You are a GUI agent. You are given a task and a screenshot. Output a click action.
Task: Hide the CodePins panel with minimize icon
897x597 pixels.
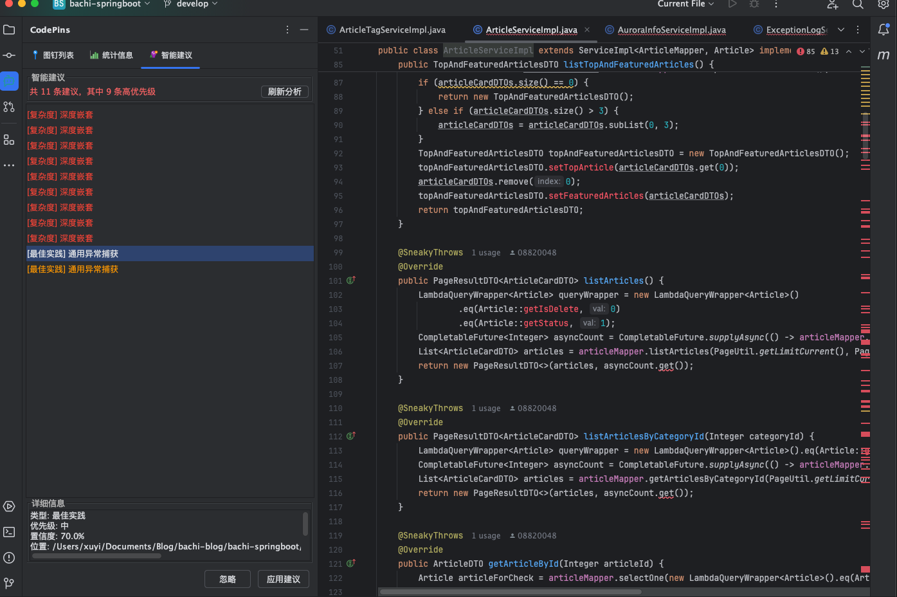click(304, 30)
